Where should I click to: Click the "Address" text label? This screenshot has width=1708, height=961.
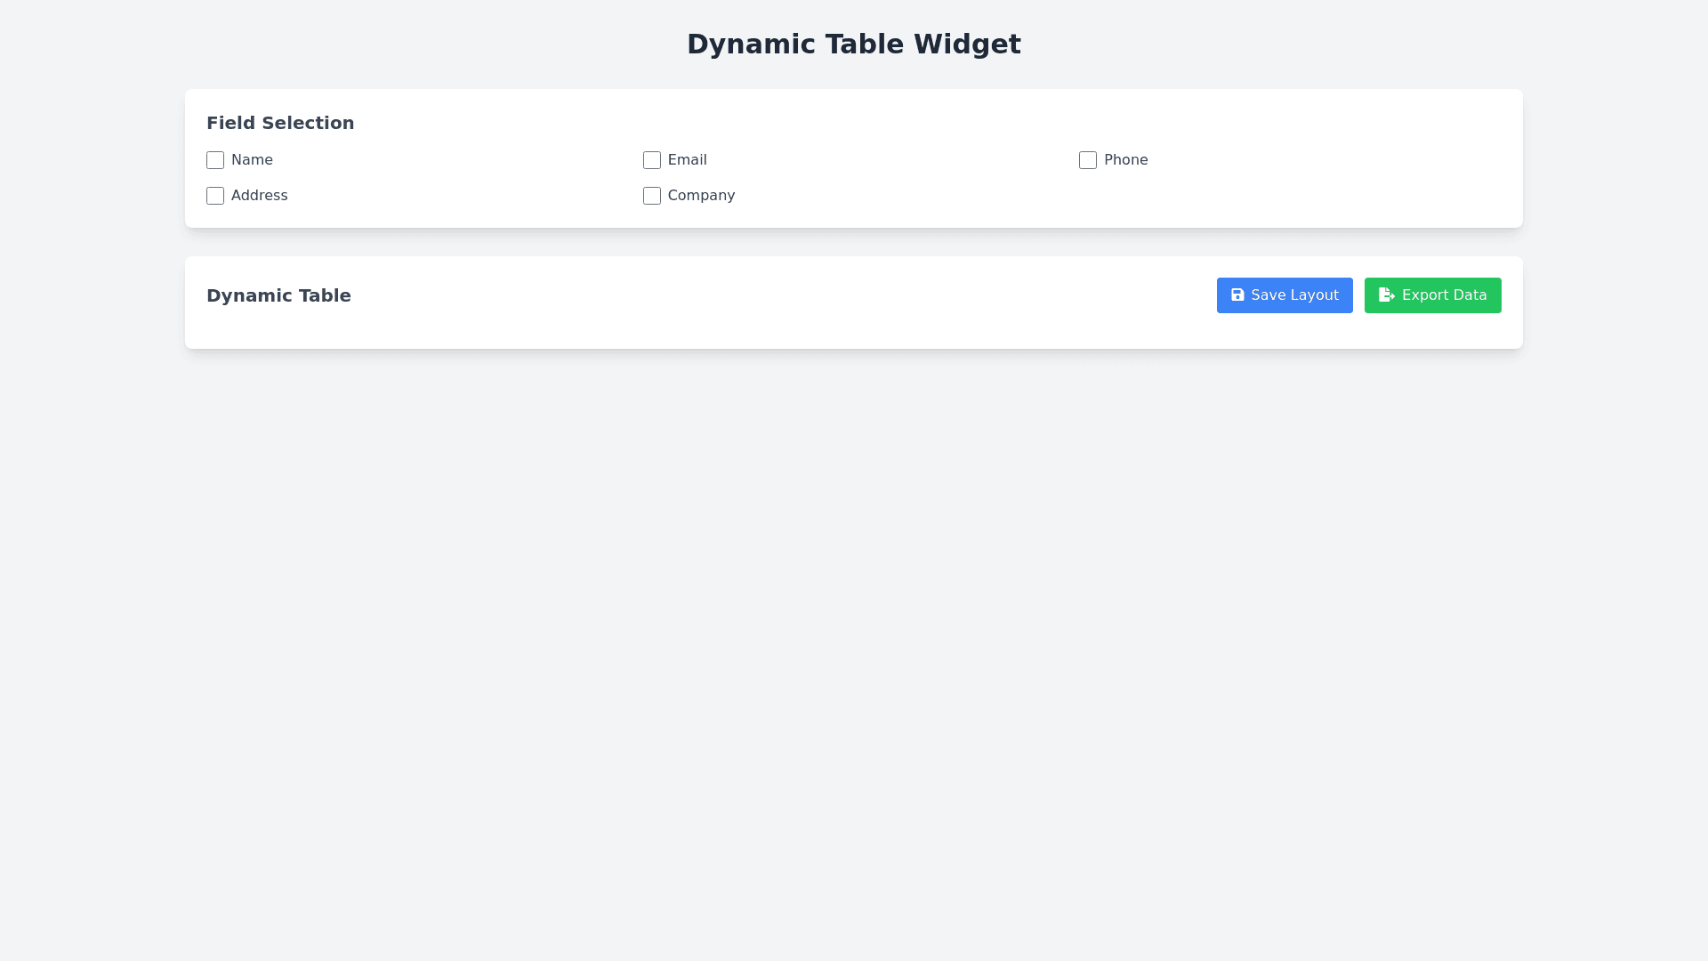(259, 196)
